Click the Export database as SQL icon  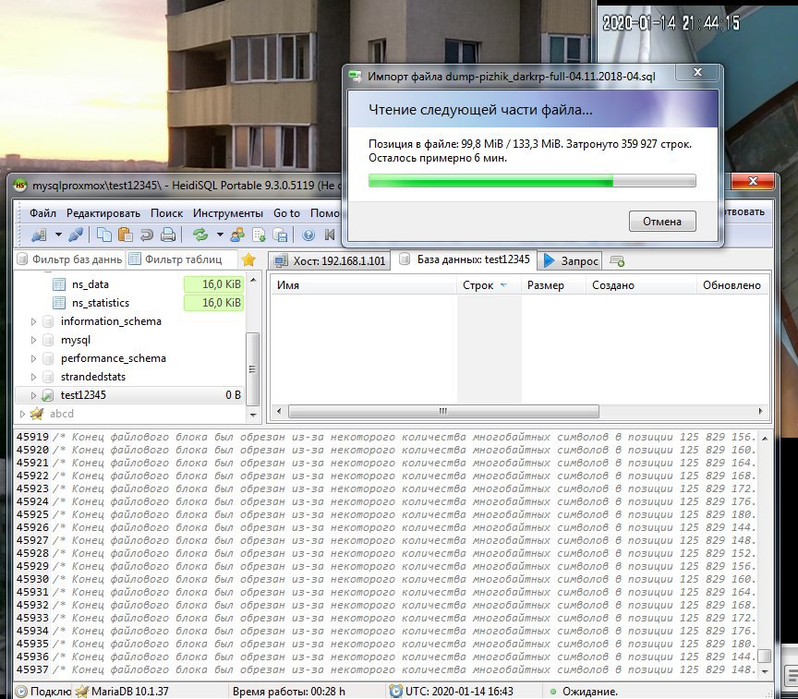281,235
